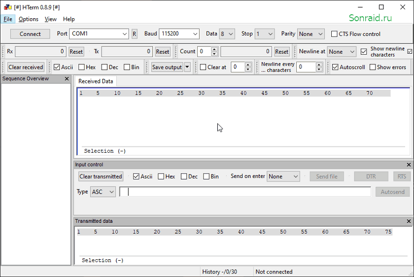The width and height of the screenshot is (414, 277).
Task: Click the Autosend button
Action: coord(393,192)
